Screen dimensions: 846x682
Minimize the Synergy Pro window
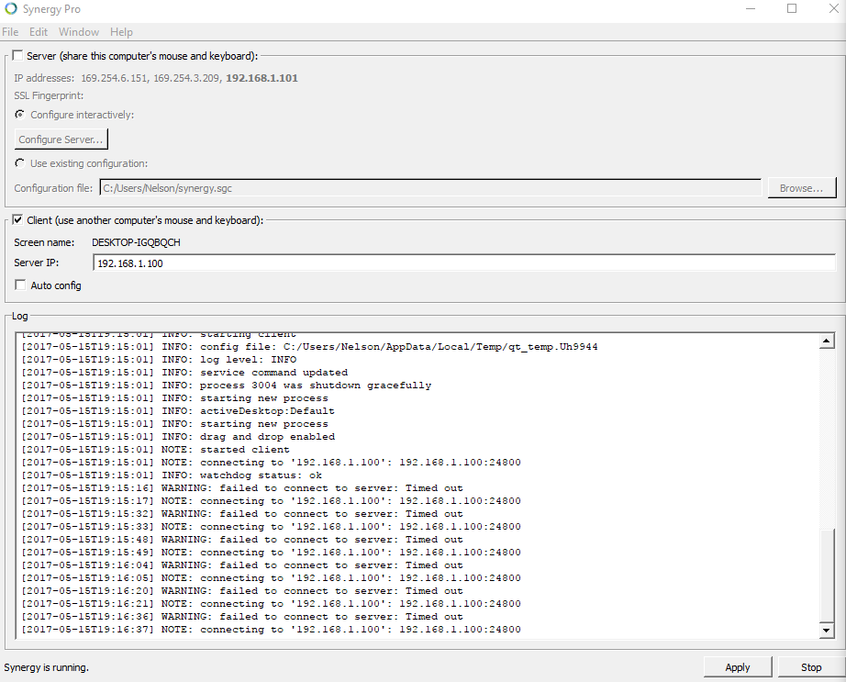[x=751, y=8]
